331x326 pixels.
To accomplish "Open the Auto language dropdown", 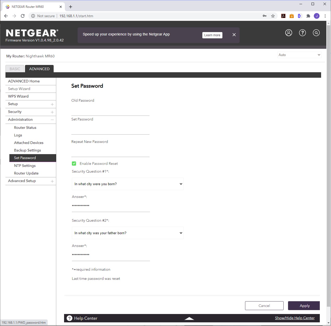I will tap(299, 55).
